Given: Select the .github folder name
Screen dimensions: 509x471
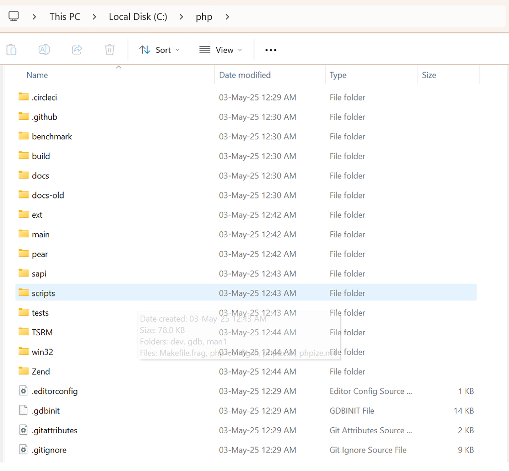Looking at the screenshot, I should click(x=44, y=117).
